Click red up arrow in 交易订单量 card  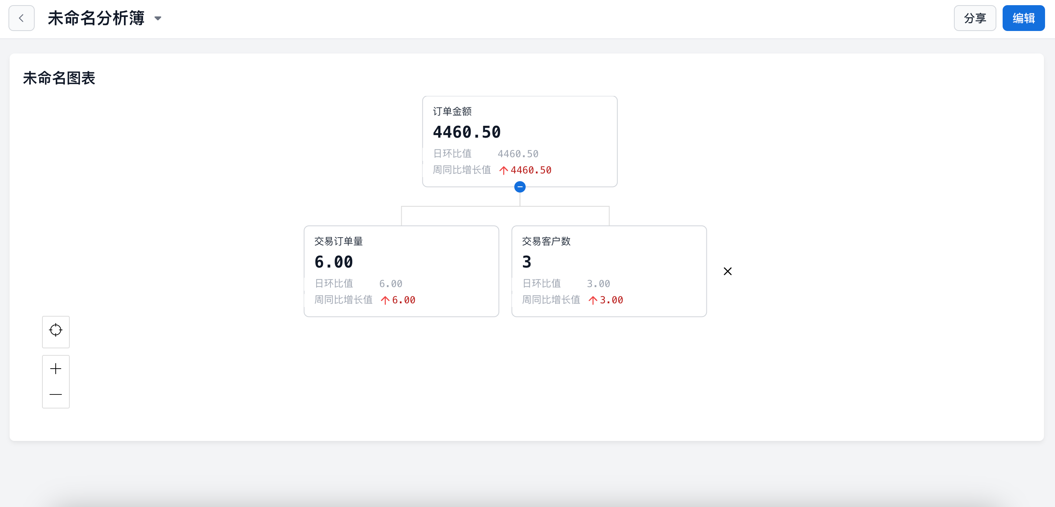[x=385, y=300]
